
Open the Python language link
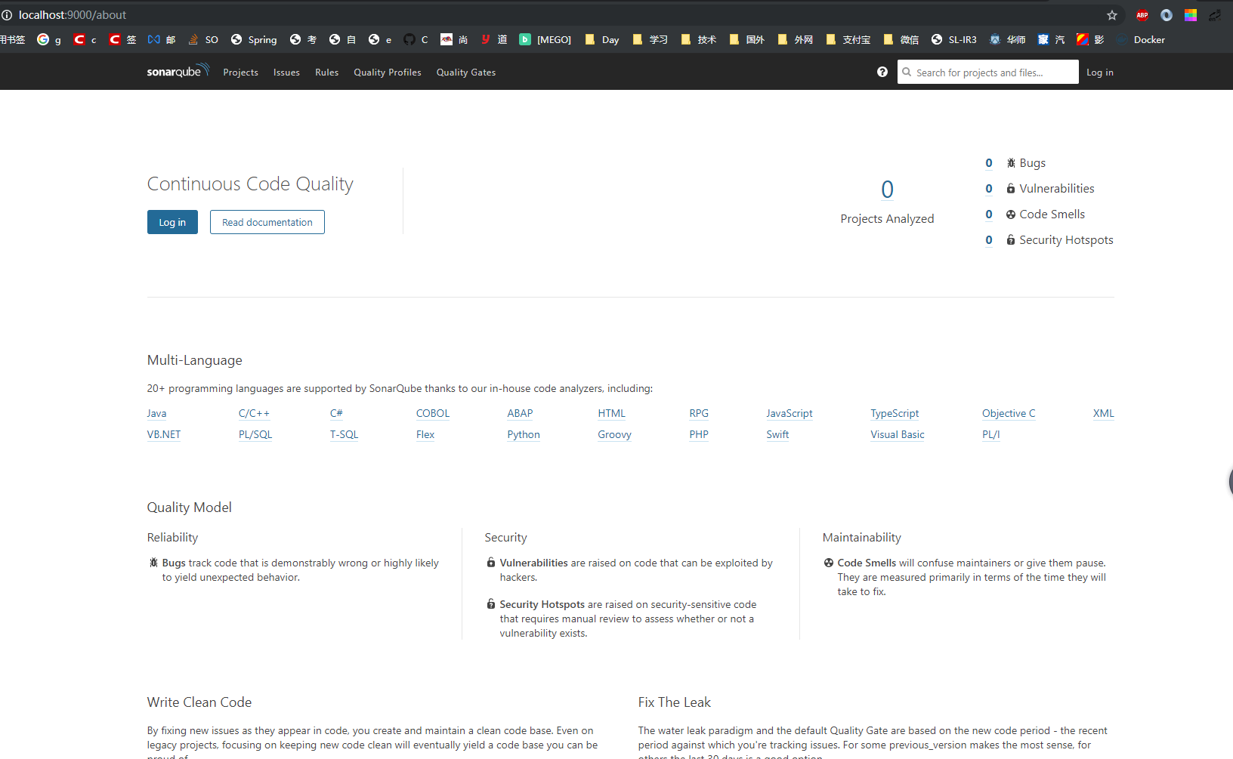[x=524, y=434]
